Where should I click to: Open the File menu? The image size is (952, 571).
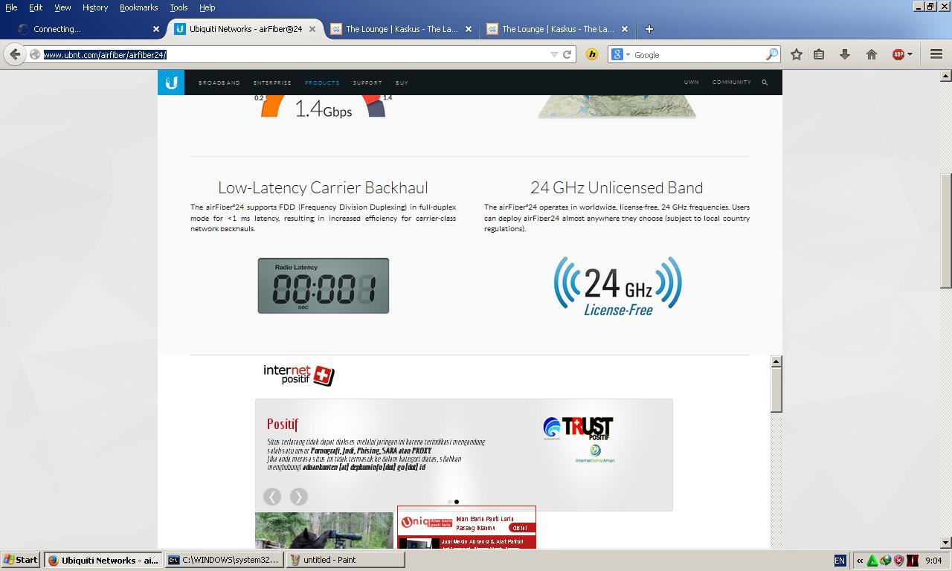tap(11, 7)
